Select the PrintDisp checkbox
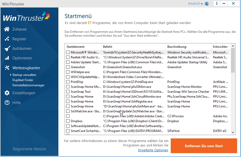 click(68, 82)
